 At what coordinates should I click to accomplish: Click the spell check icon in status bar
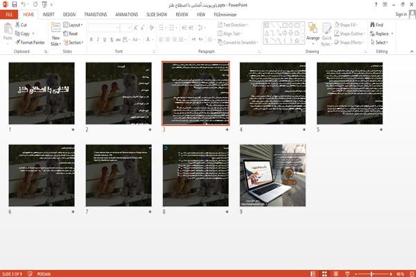pos(30,274)
